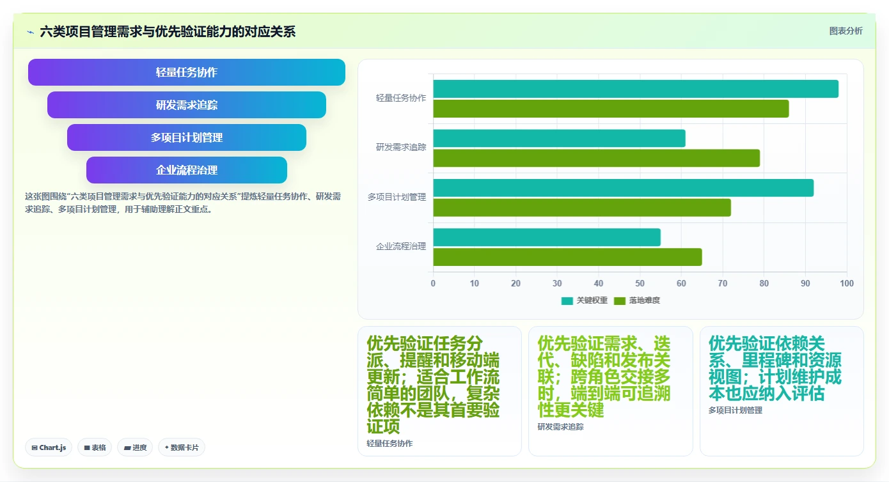This screenshot has width=889, height=482.
Task: Select the 轻量任务协作 funnel bar
Action: tap(187, 72)
